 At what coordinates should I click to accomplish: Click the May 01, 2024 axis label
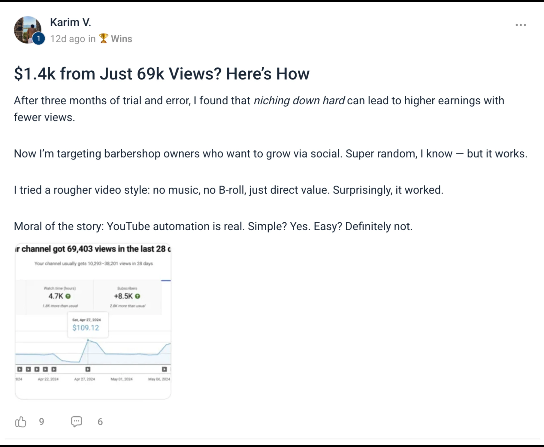click(122, 379)
